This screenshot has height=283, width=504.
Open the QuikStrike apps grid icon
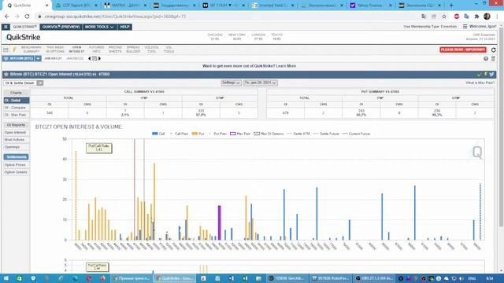(6, 27)
